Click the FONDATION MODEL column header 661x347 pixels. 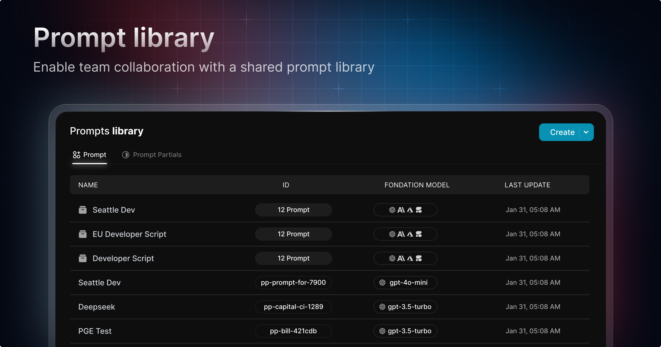[x=417, y=185]
